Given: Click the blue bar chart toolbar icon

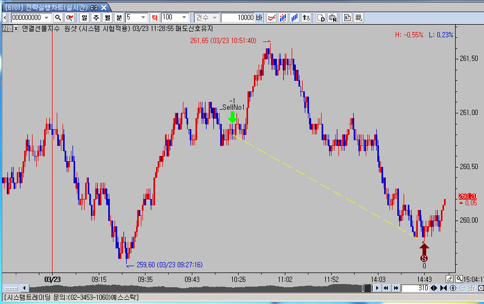Looking at the screenshot, I should point(295,18).
